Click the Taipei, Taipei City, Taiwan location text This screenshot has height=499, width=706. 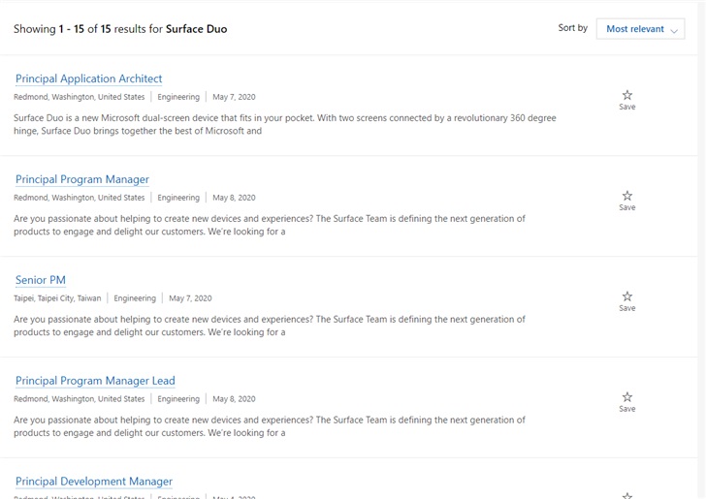pyautogui.click(x=57, y=298)
